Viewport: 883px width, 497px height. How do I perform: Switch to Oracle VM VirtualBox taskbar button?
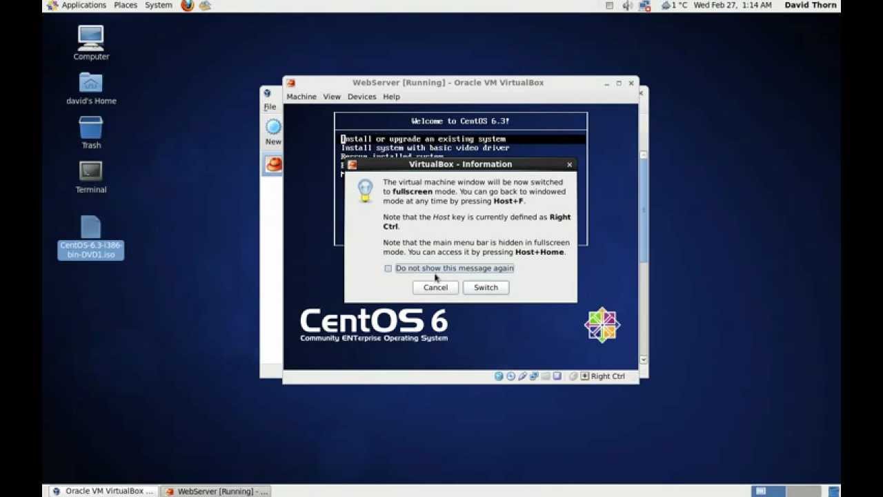point(103,491)
